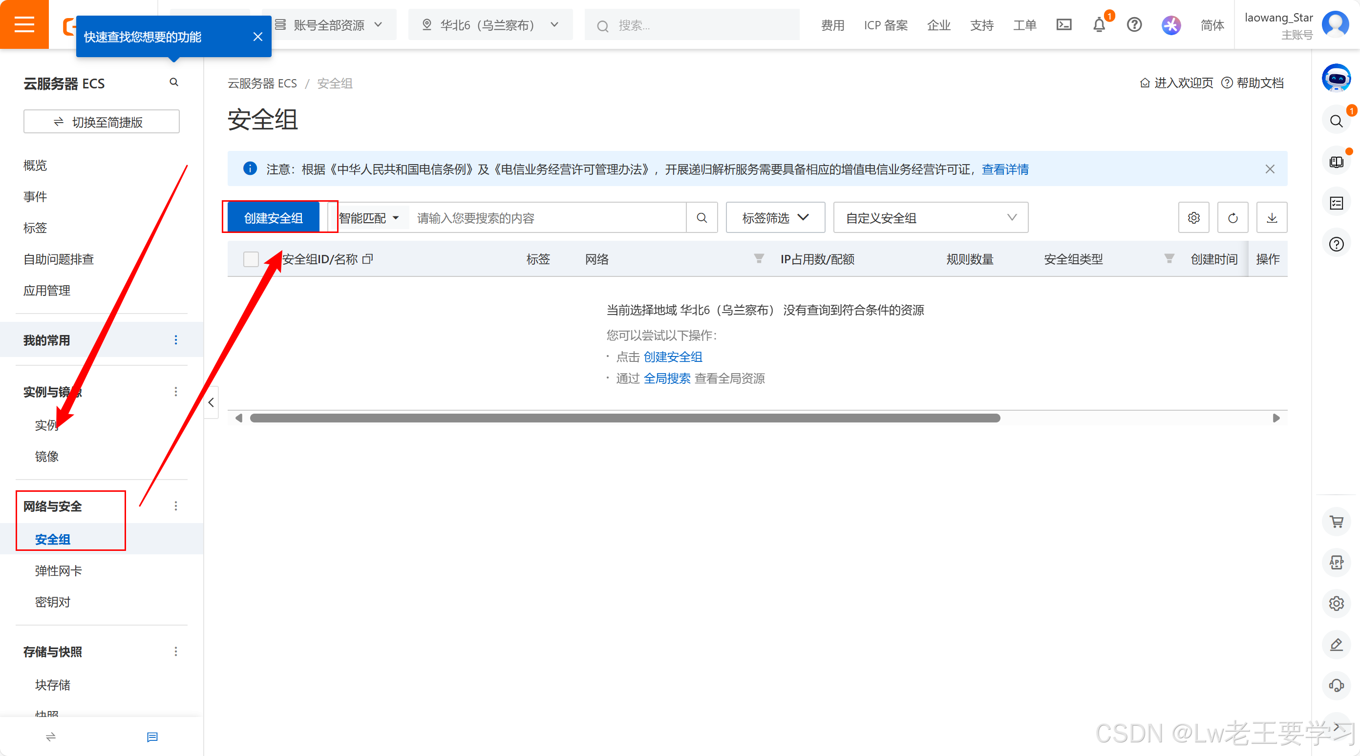Open 弹性网卡 in the sidebar

[59, 571]
